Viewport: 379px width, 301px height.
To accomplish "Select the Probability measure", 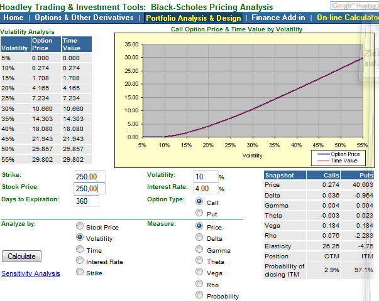I will [199, 295].
